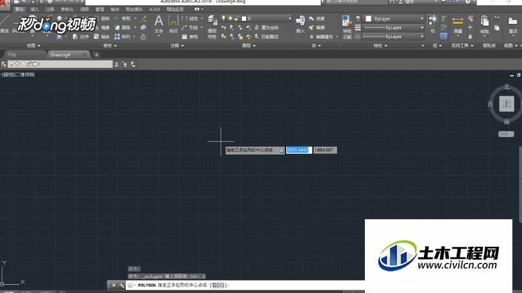The width and height of the screenshot is (522, 293).
Task: Insert a Table (表格)
Action: tap(190, 37)
